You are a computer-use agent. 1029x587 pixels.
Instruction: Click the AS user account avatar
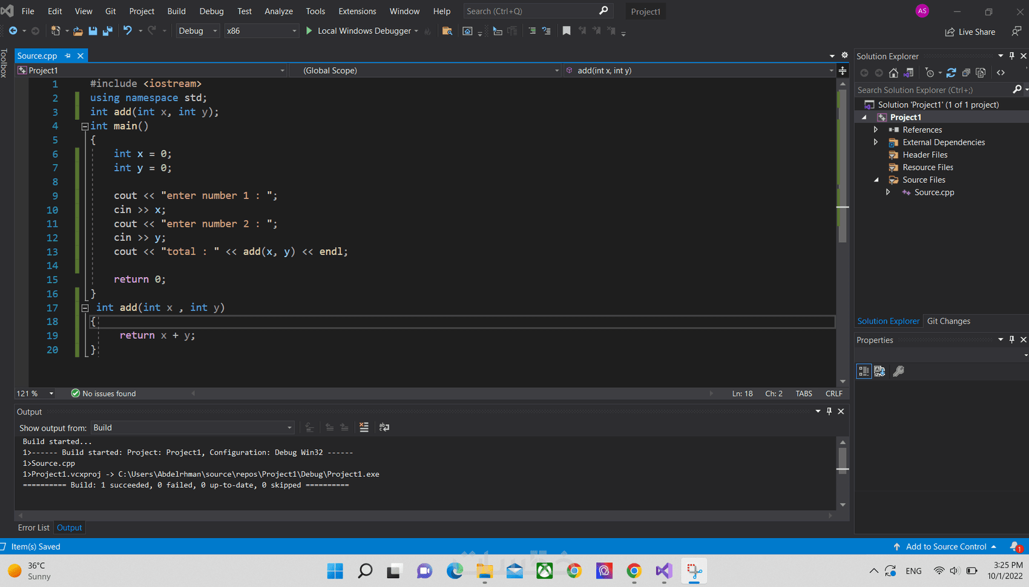922,11
